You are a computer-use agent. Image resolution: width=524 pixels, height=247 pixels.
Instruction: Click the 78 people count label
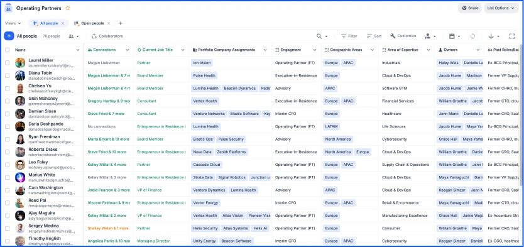[52, 36]
